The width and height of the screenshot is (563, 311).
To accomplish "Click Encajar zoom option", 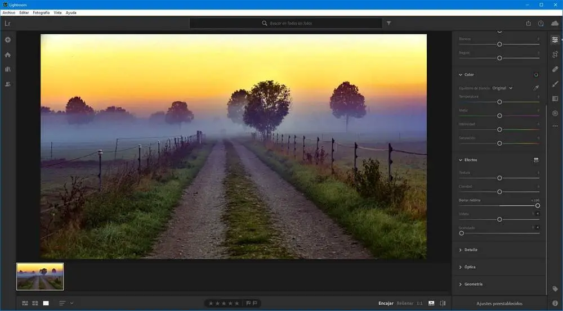I will (386, 304).
